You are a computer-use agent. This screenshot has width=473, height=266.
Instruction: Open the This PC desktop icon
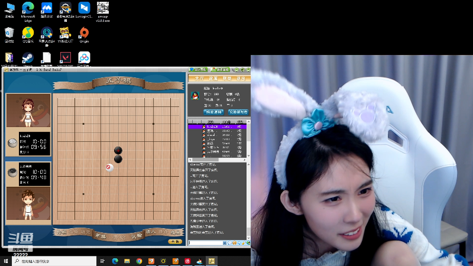pos(9,10)
